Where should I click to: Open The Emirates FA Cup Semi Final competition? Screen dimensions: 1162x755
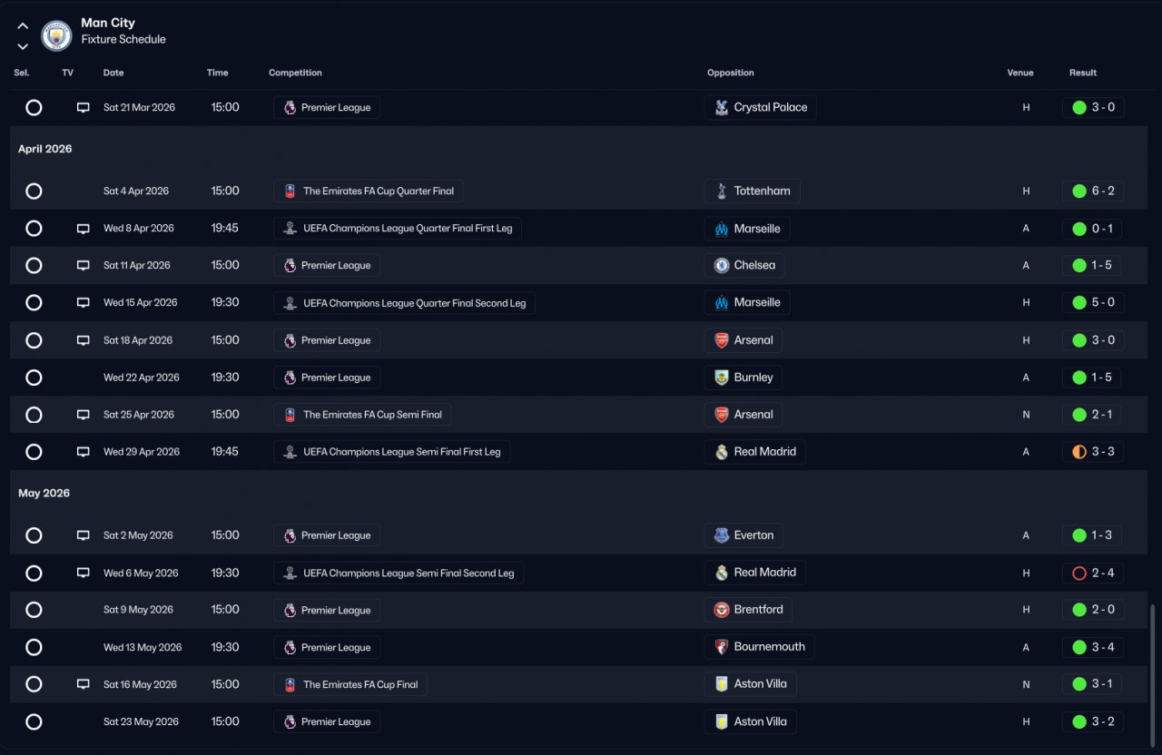tap(362, 415)
